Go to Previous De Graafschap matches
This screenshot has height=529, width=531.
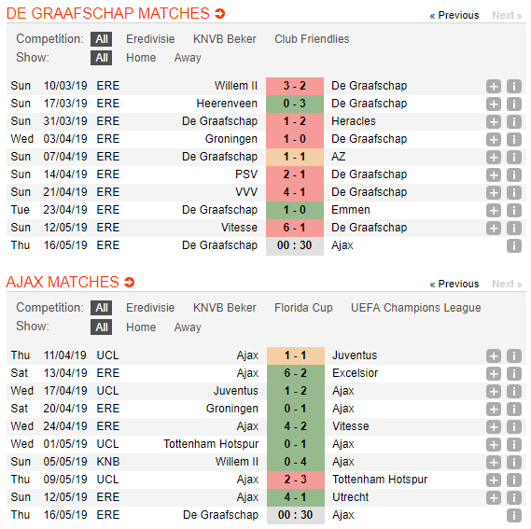point(454,15)
